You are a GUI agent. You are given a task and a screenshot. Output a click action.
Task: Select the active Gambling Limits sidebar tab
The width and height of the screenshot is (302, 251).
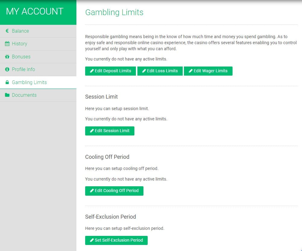29,82
